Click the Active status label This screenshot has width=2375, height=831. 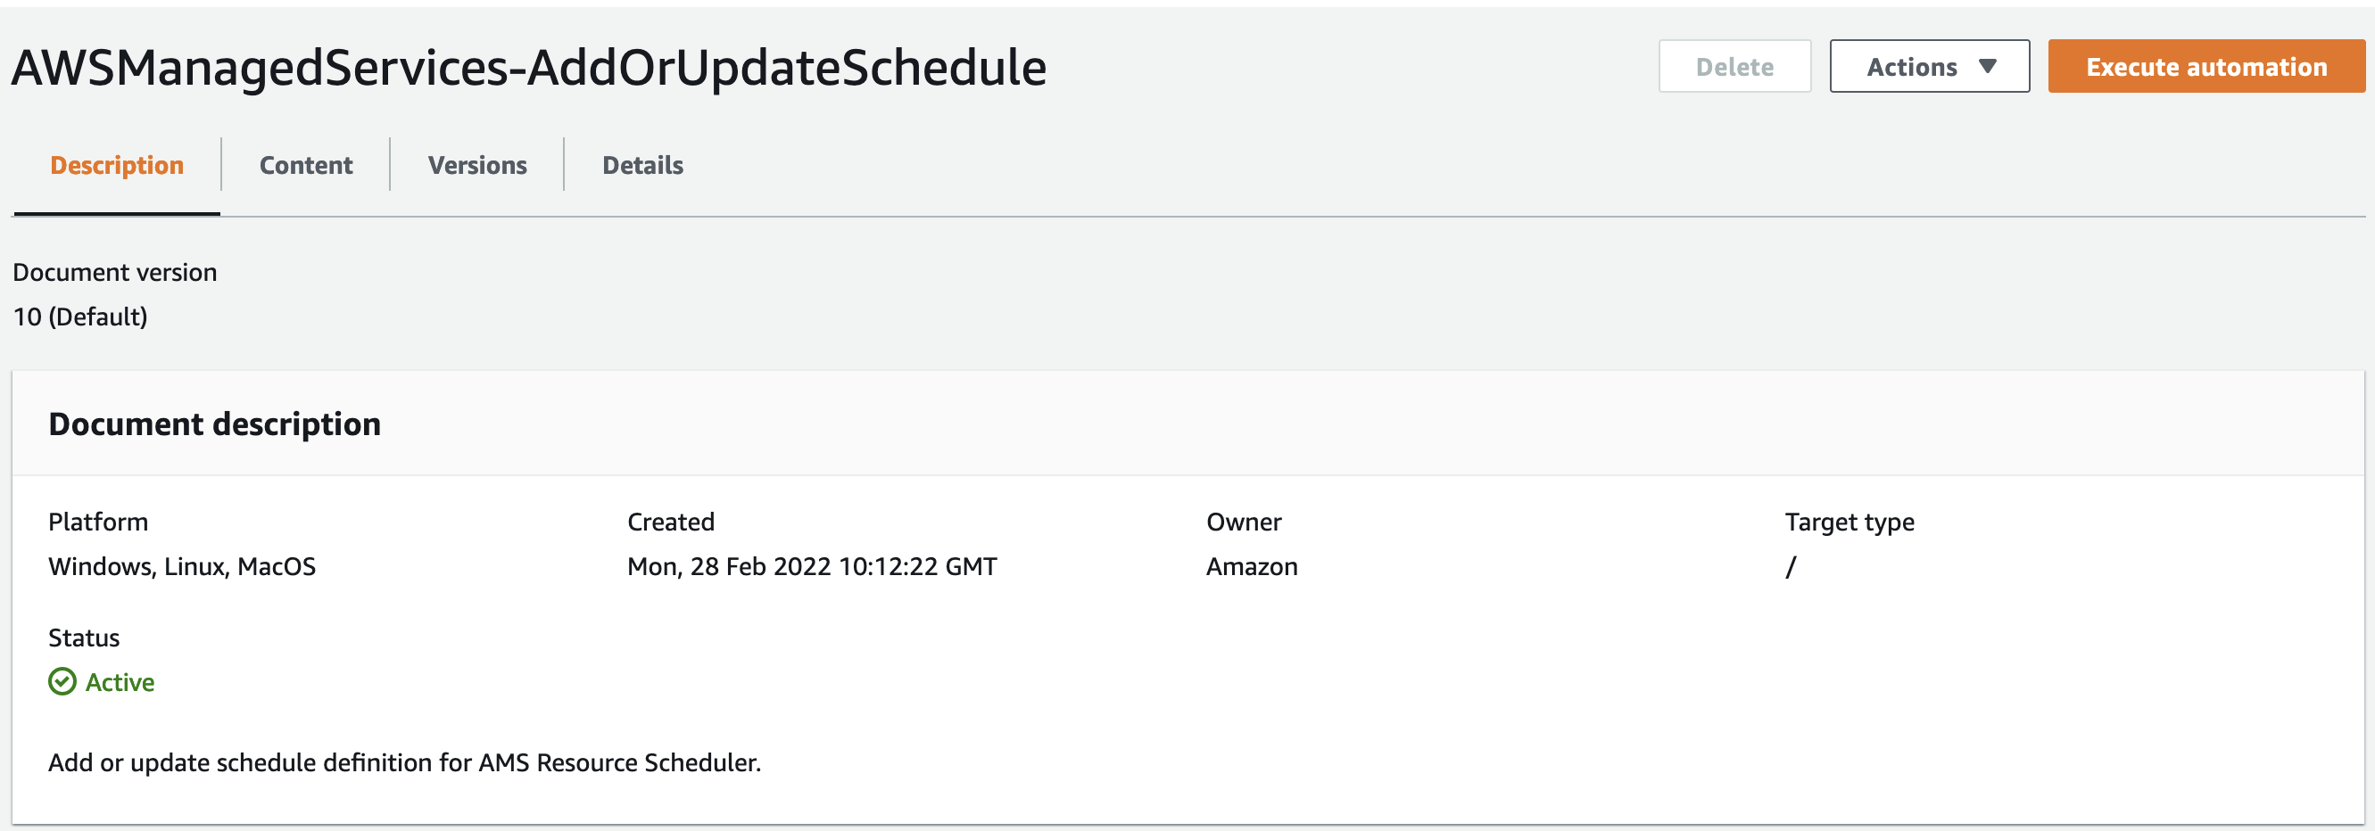click(119, 682)
